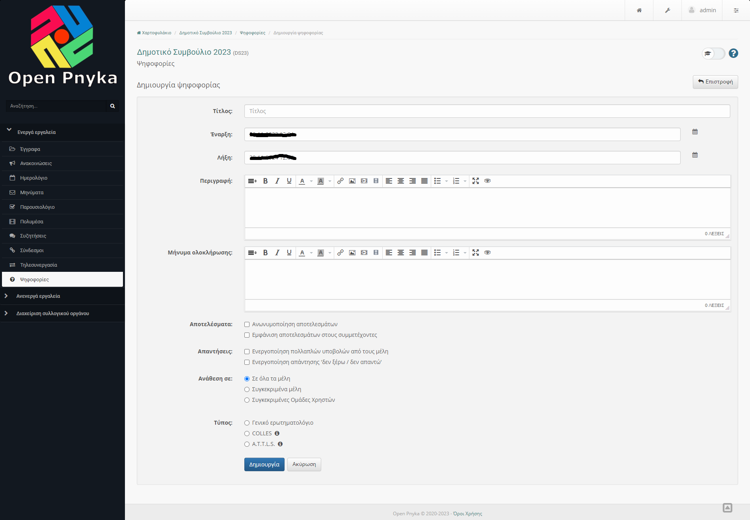This screenshot has height=520, width=750.
Task: Click the home icon in top bar
Action: click(639, 10)
